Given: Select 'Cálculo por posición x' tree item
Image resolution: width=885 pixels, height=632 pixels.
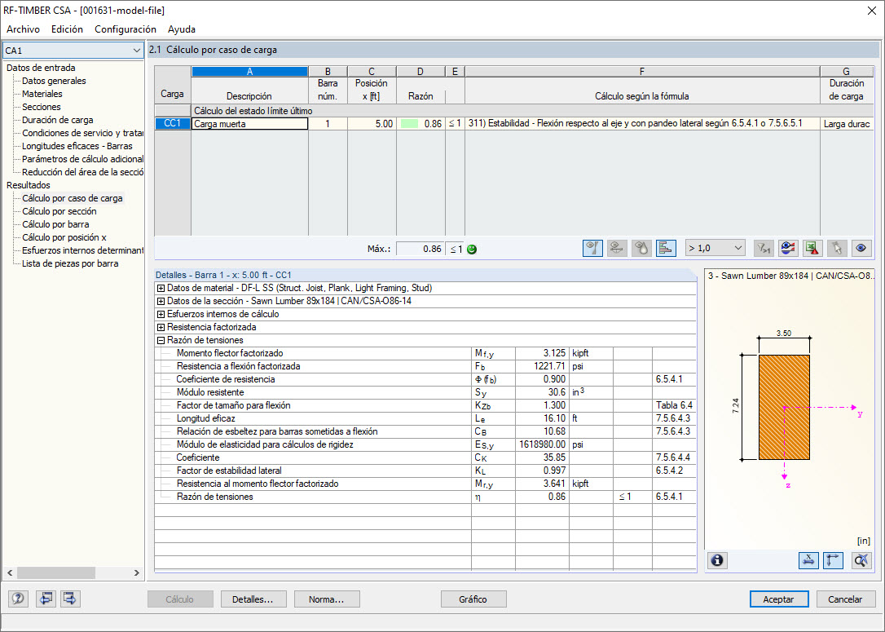Looking at the screenshot, I should (x=64, y=237).
